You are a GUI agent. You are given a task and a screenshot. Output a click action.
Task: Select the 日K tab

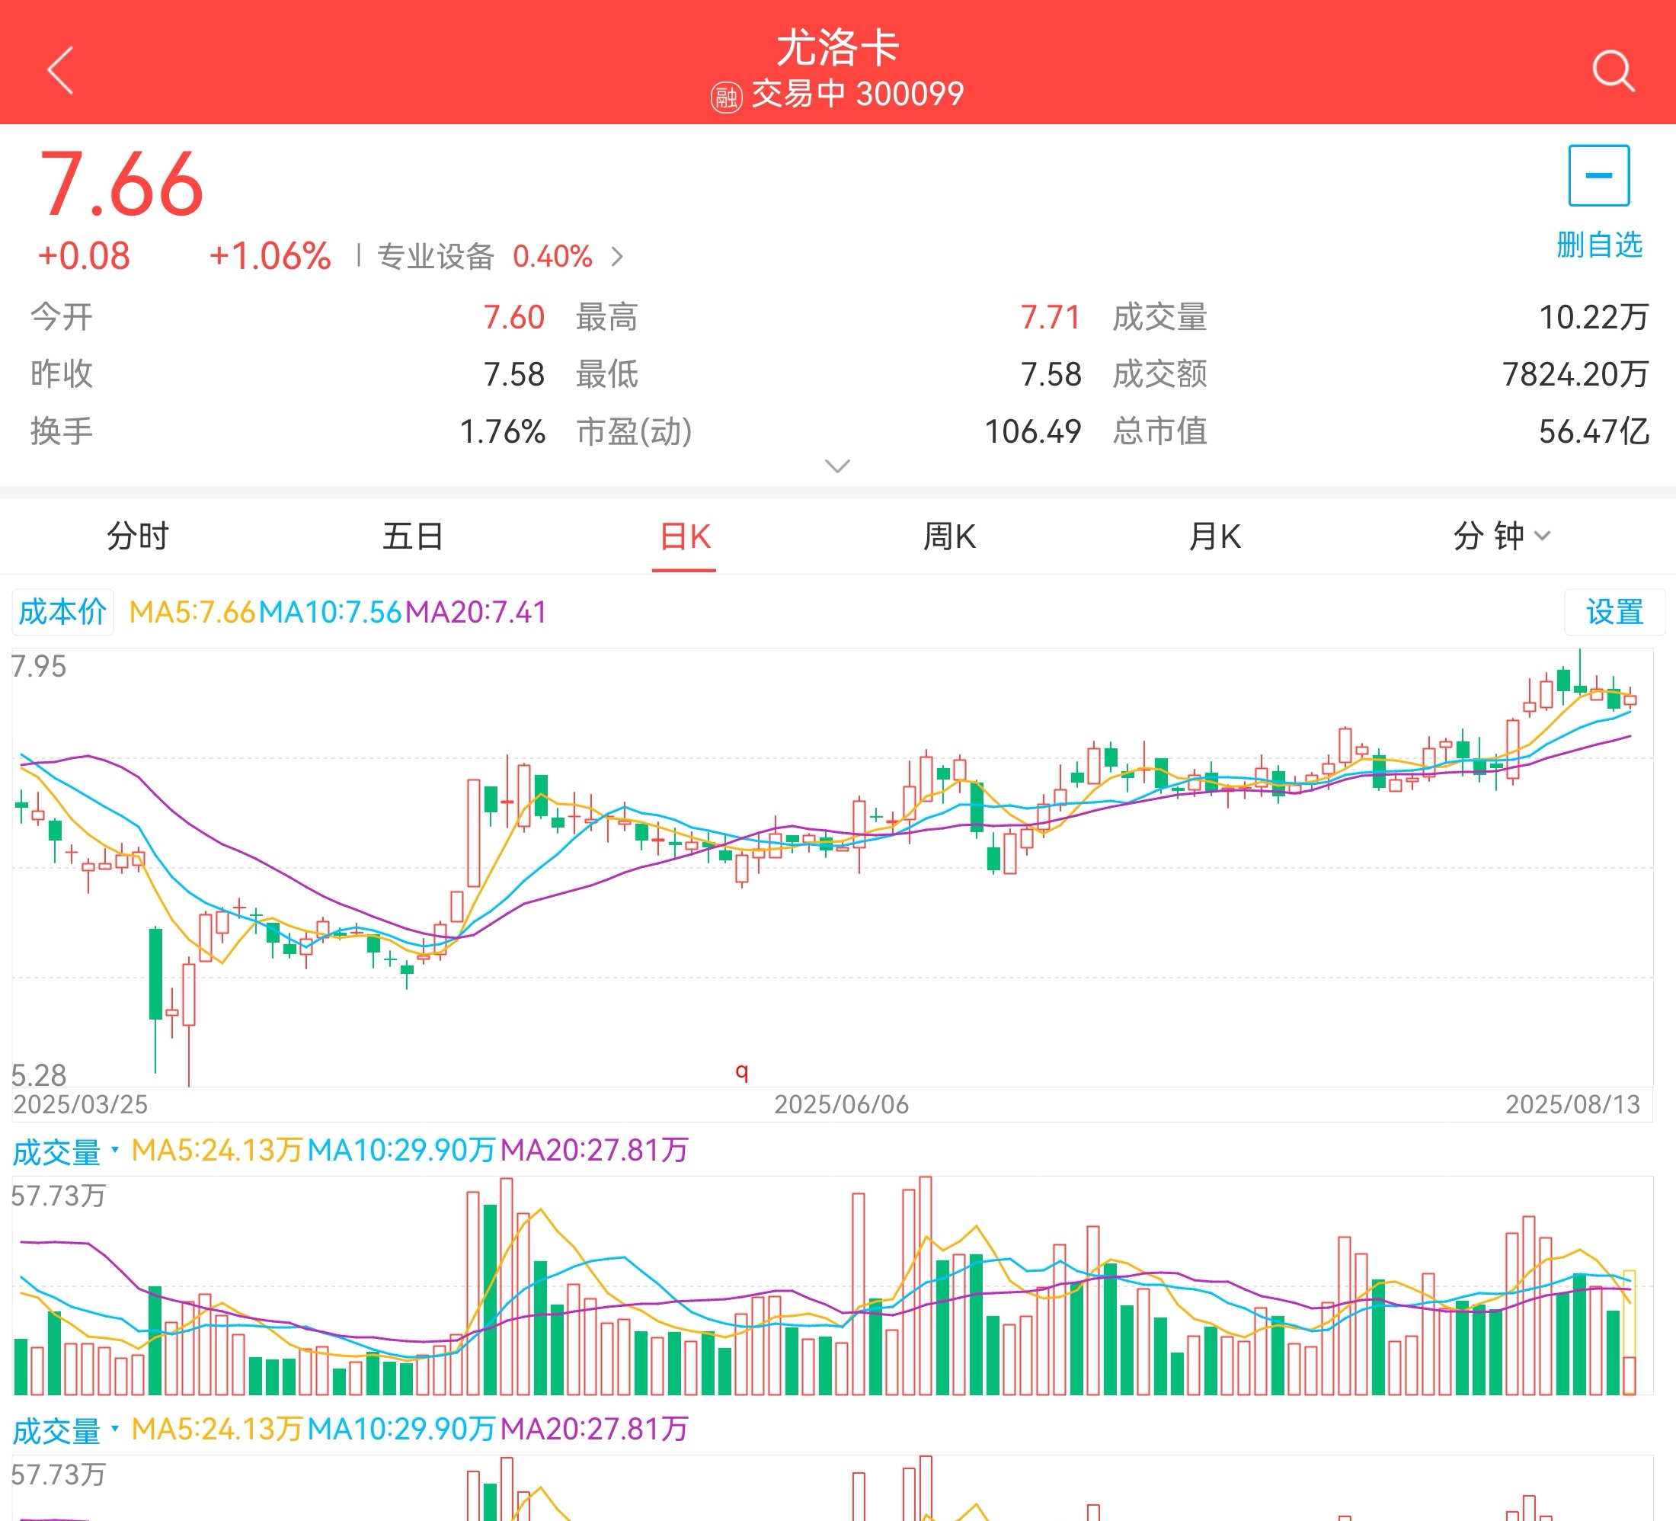684,536
